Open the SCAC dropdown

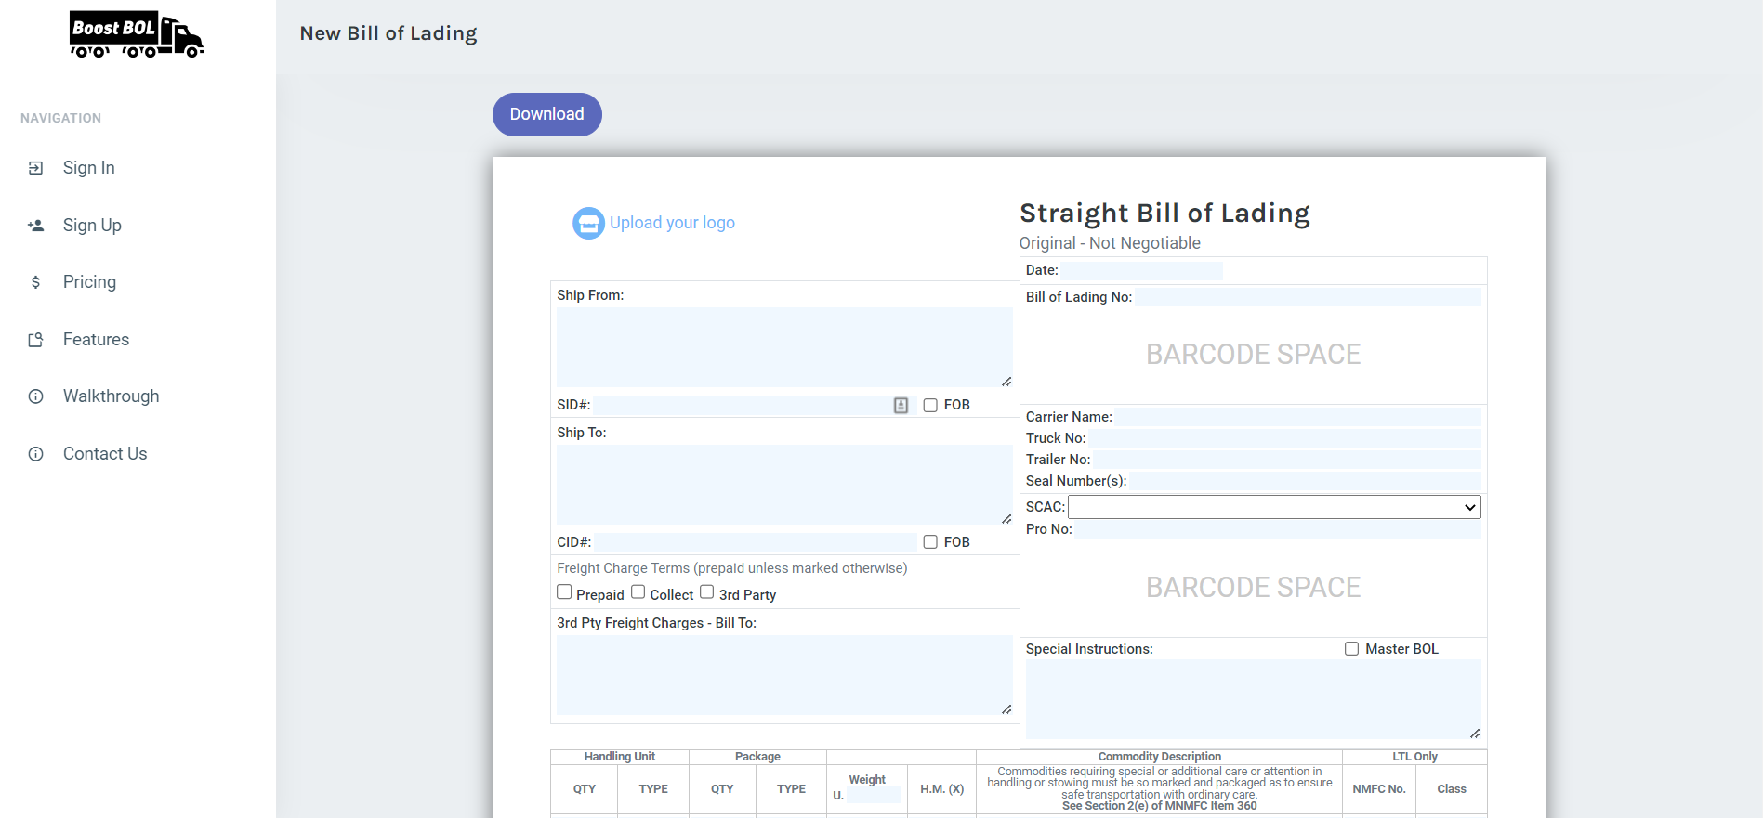point(1274,507)
